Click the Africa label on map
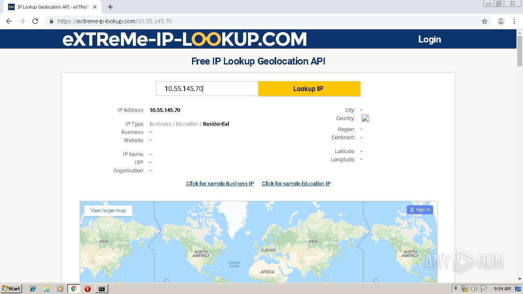The image size is (523, 294). (267, 272)
